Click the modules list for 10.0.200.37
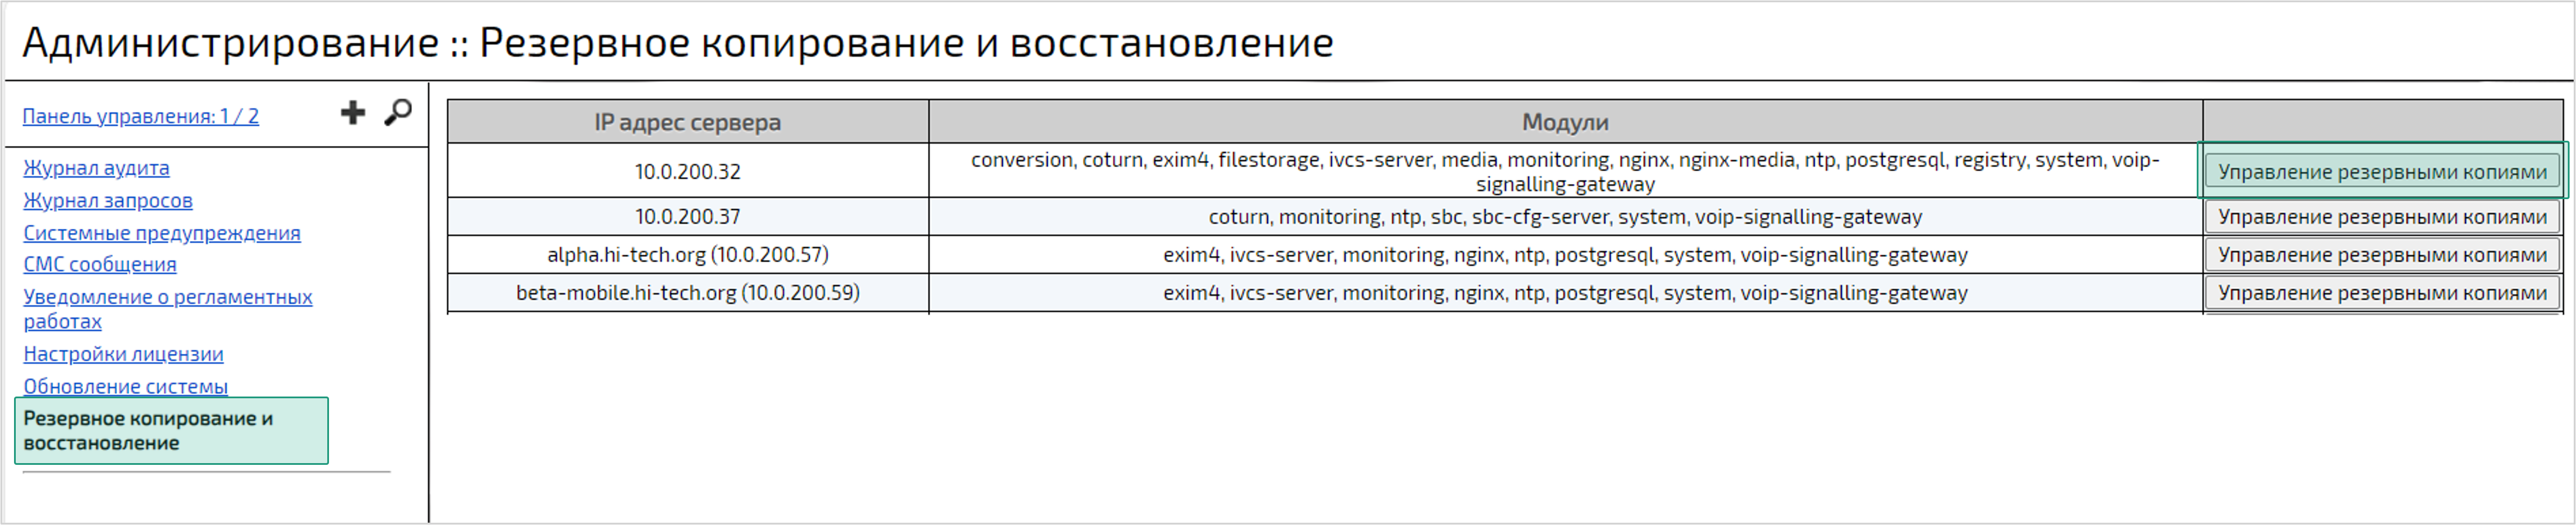 click(x=1565, y=217)
